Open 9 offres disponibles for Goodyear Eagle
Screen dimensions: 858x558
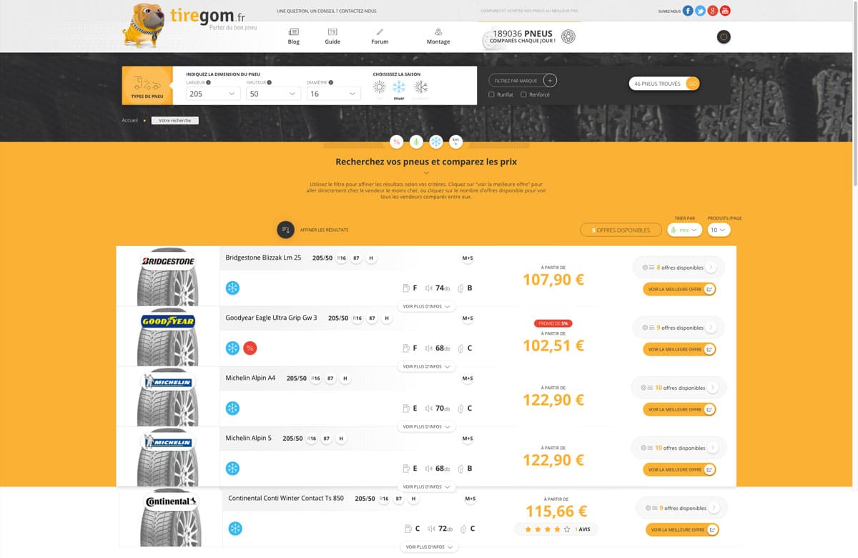tap(679, 328)
